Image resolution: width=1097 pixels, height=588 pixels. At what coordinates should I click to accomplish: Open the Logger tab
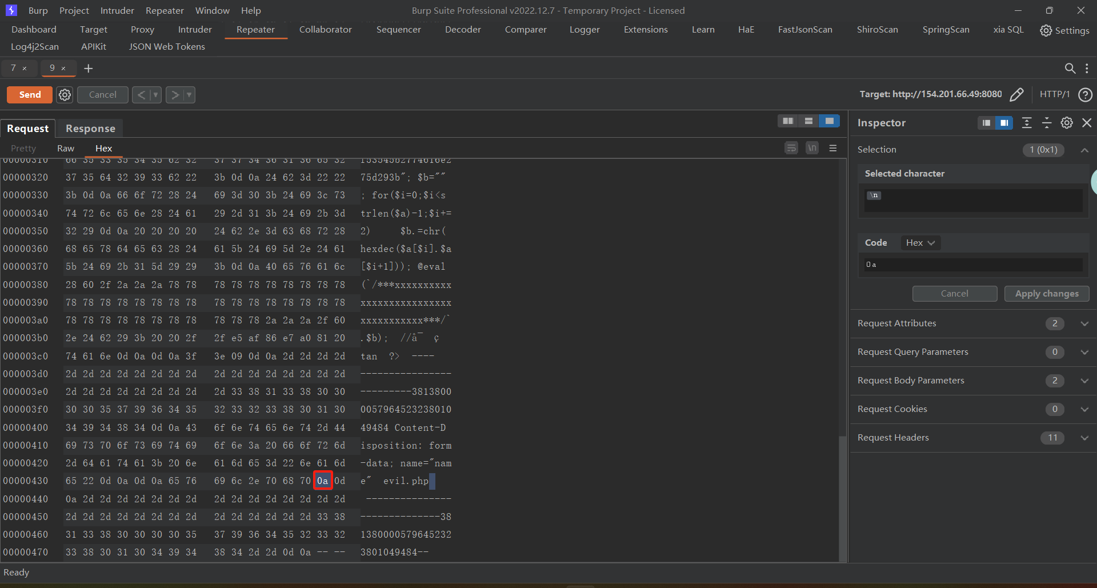click(x=584, y=30)
